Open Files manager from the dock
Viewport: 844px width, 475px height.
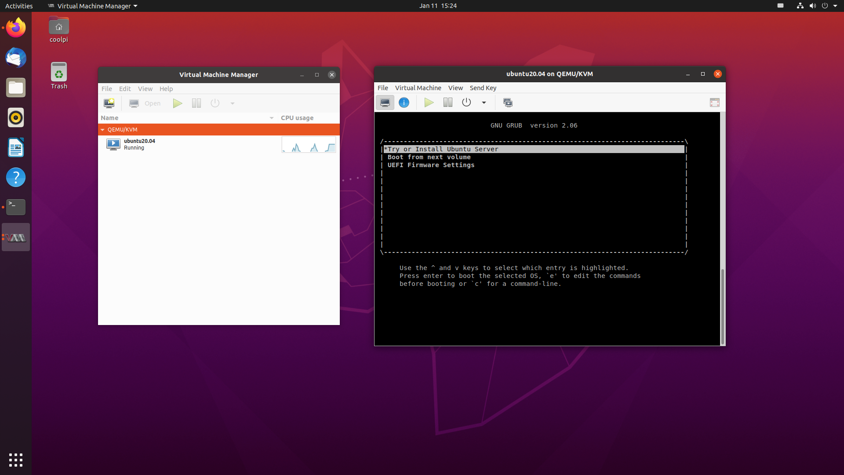click(16, 88)
